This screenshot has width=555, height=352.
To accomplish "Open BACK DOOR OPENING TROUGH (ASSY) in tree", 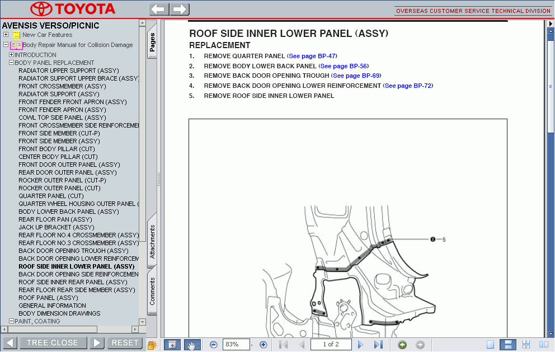I will click(x=74, y=251).
